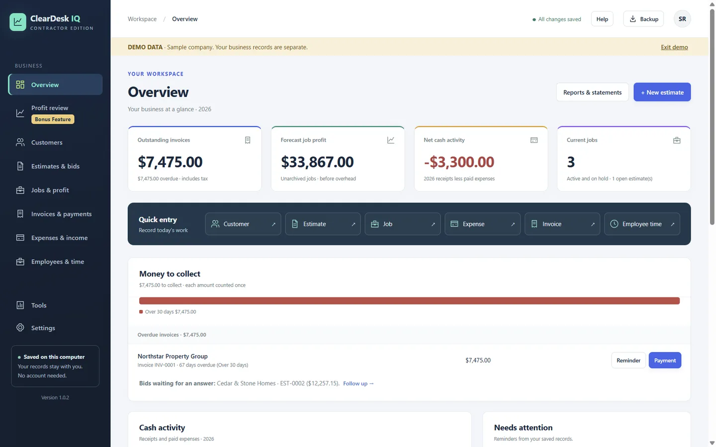The image size is (716, 447).
Task: Click the Profit review chart icon
Action: (20, 113)
